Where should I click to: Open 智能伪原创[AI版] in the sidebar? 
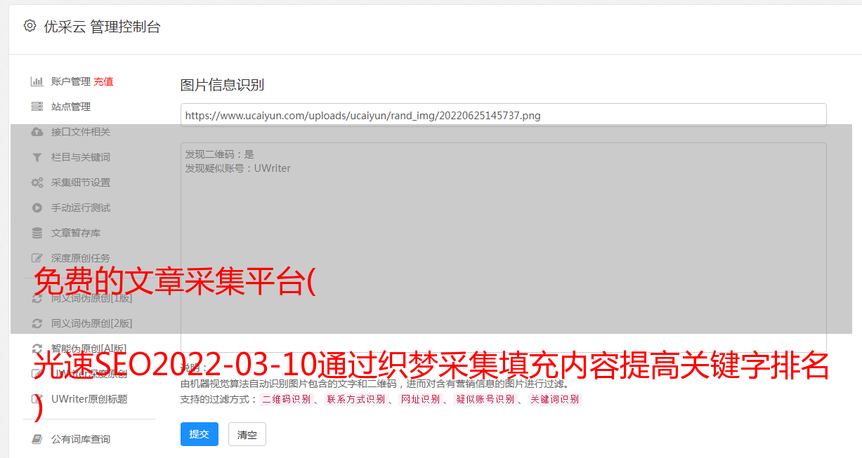[x=89, y=349]
